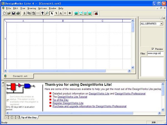The height and width of the screenshot is (125, 167).
Task: Select the magnifying glass zoom tool
Action: tap(47, 13)
